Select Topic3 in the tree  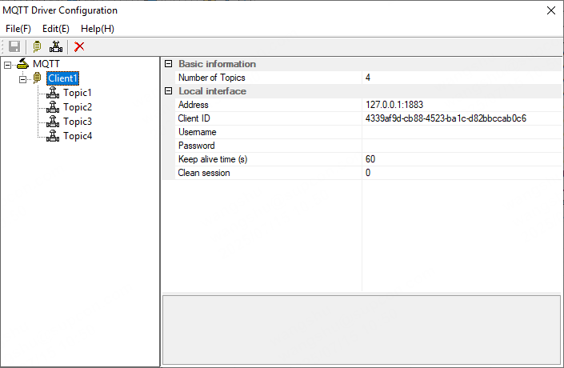[78, 122]
